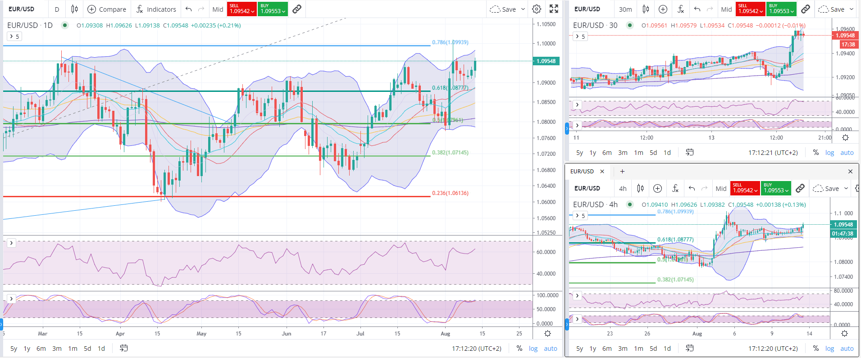The width and height of the screenshot is (861, 358).
Task: Click Compare in the daily chart toolbar
Action: (x=107, y=9)
